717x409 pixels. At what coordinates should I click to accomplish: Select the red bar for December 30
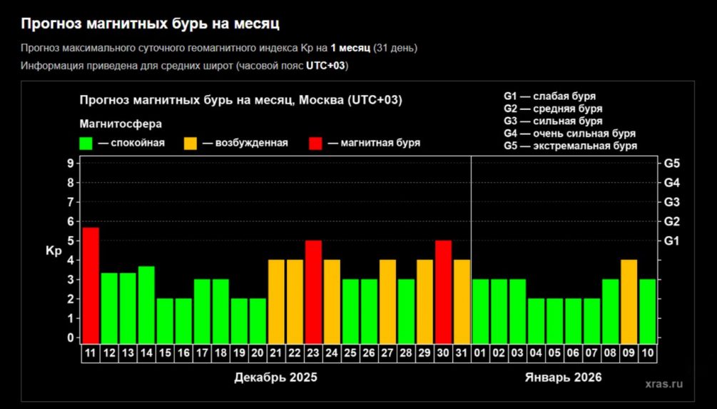[x=443, y=291]
